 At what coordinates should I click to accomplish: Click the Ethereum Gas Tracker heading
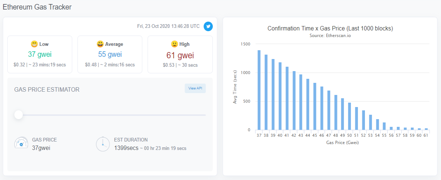pos(37,7)
